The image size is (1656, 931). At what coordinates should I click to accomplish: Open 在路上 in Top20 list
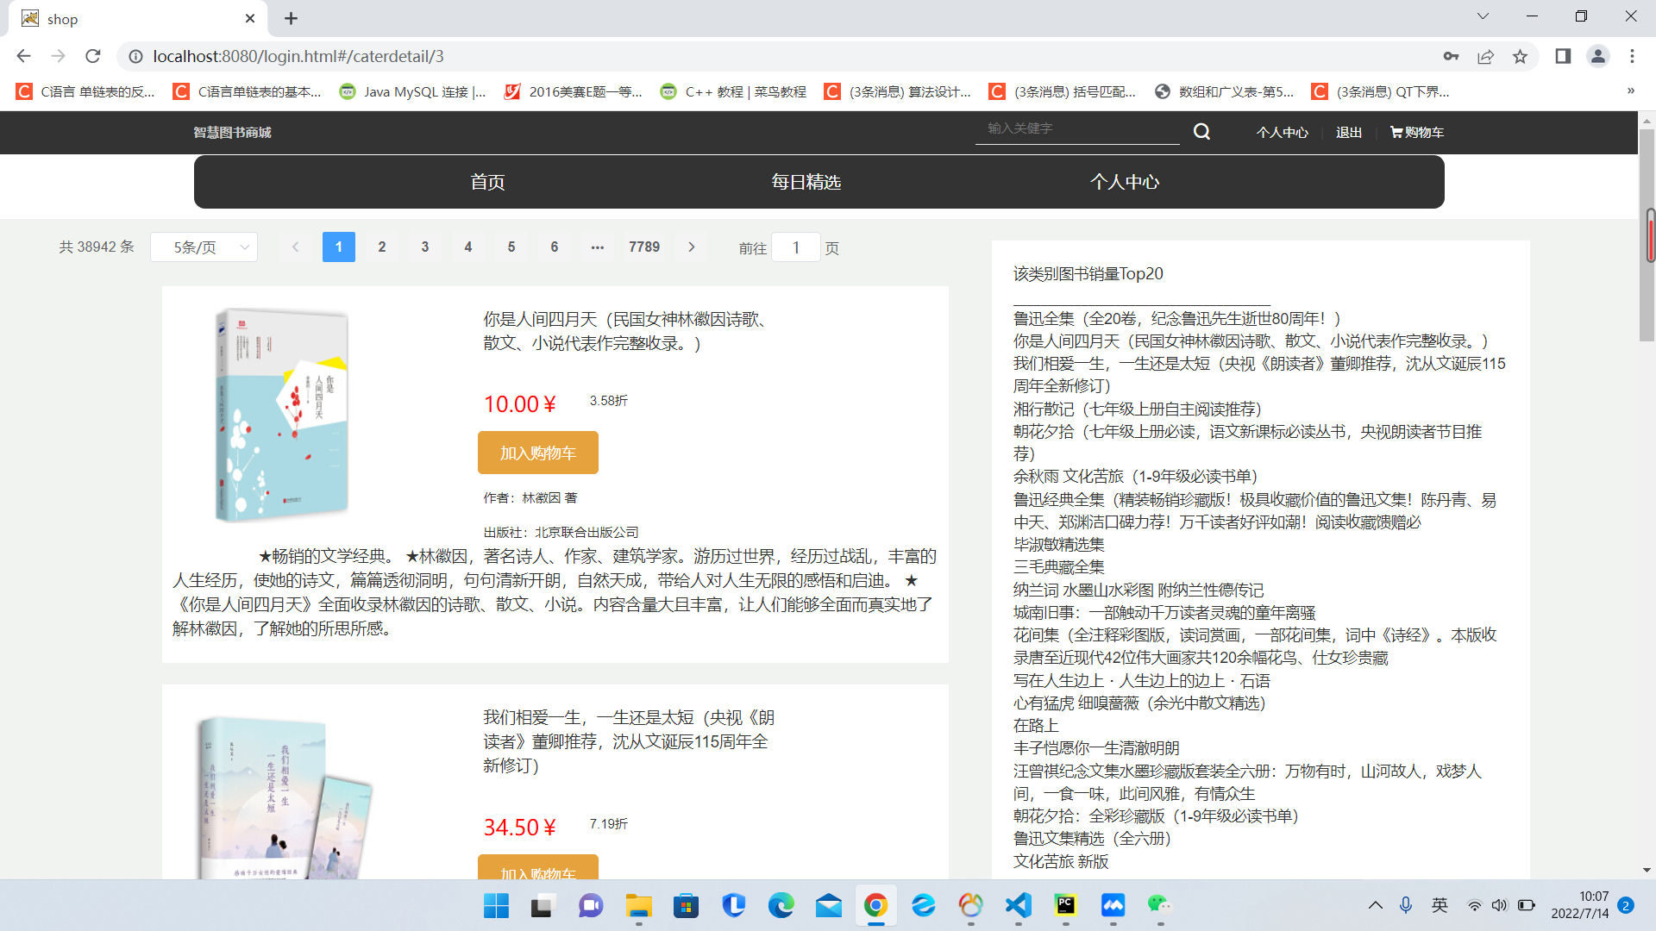pos(1036,725)
